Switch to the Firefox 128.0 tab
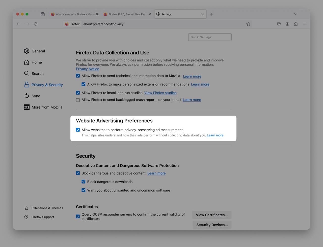Screen dimensions: 323x247 click(127, 14)
